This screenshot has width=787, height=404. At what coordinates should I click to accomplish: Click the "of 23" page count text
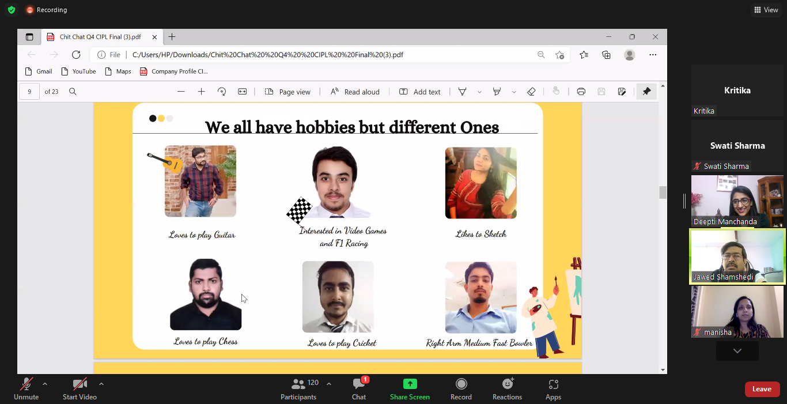point(51,92)
